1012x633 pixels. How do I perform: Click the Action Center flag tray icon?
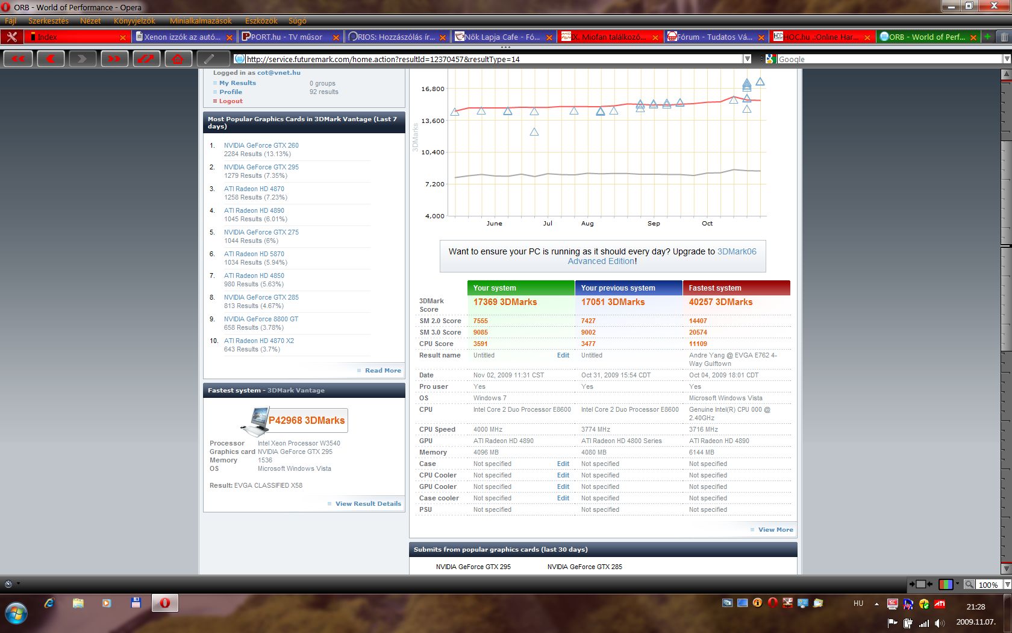point(893,623)
